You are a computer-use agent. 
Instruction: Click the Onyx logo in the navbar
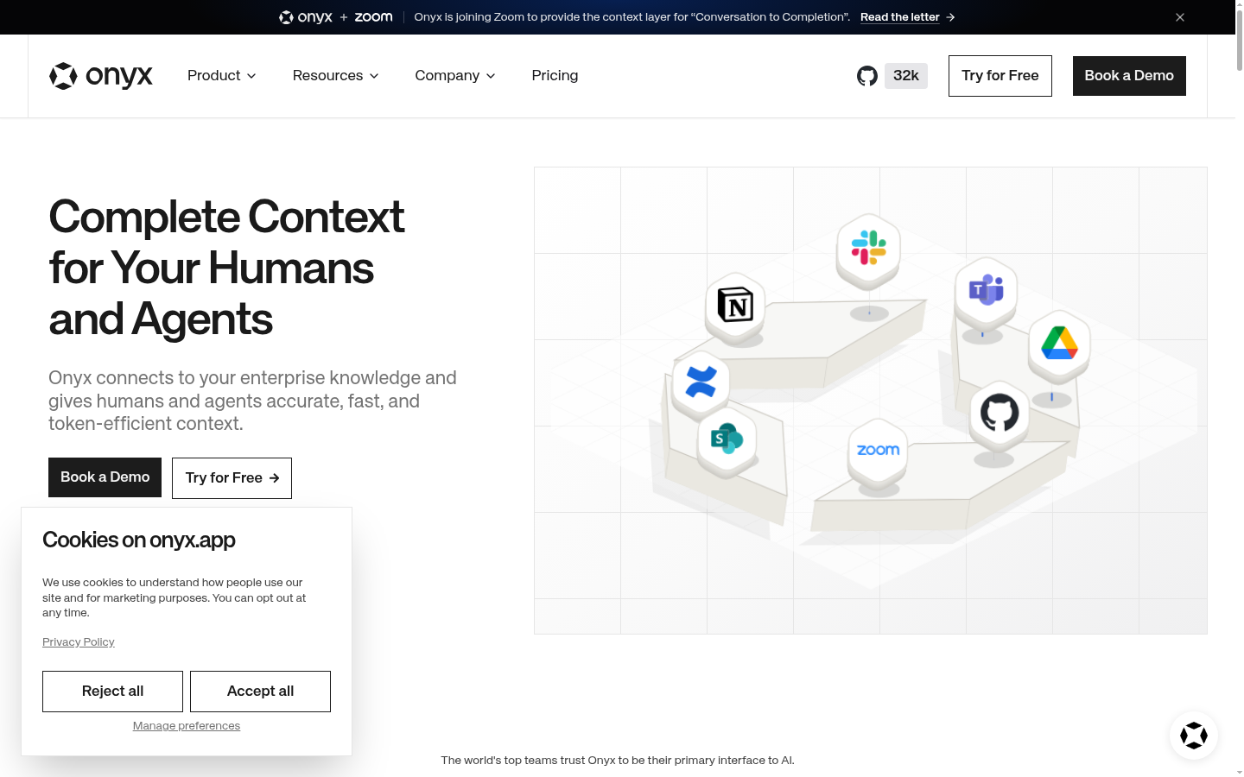[x=101, y=76]
